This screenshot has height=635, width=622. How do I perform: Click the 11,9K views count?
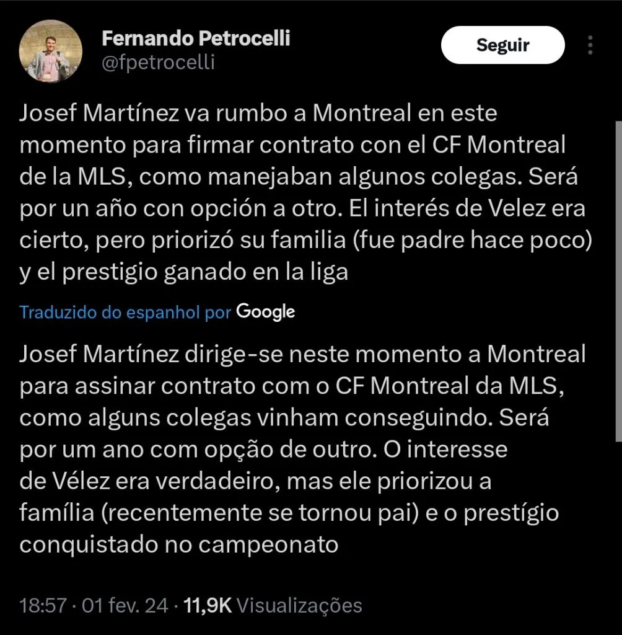(x=207, y=605)
